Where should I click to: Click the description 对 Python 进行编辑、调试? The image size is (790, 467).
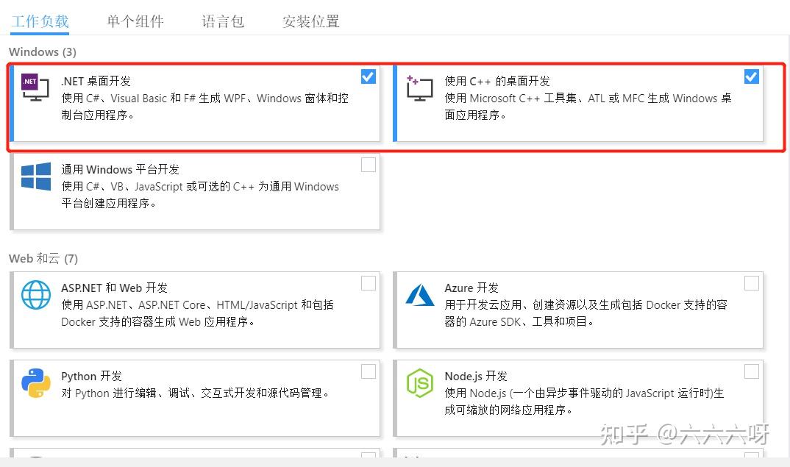coord(195,393)
